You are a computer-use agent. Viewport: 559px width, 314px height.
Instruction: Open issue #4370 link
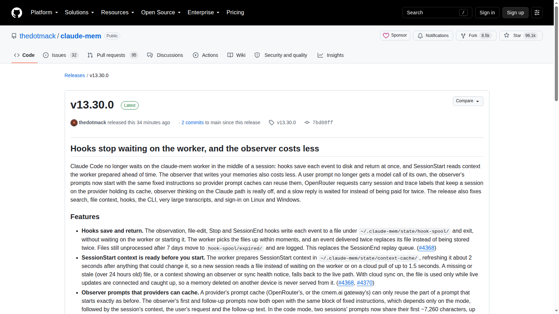[x=365, y=283]
